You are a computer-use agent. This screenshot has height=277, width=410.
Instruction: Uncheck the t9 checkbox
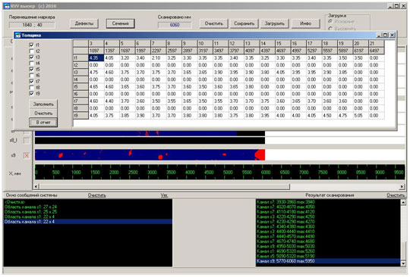point(31,93)
